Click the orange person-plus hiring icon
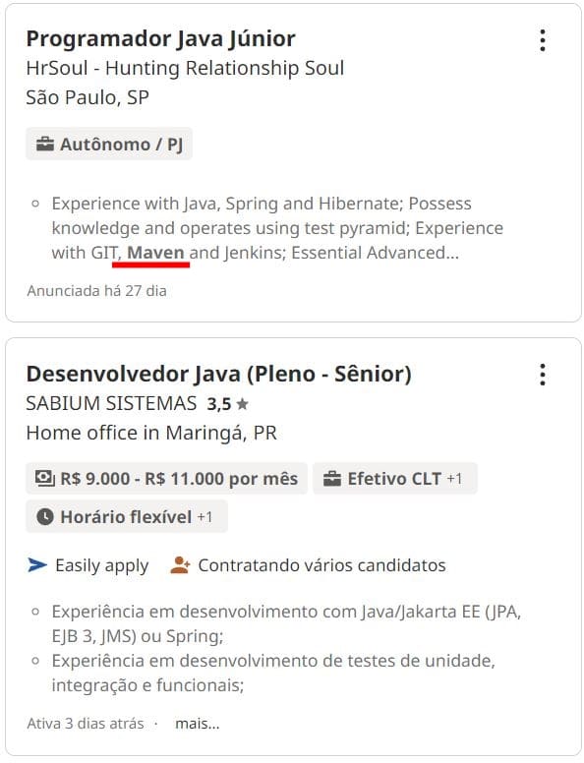This screenshot has height=763, width=584. 180,565
